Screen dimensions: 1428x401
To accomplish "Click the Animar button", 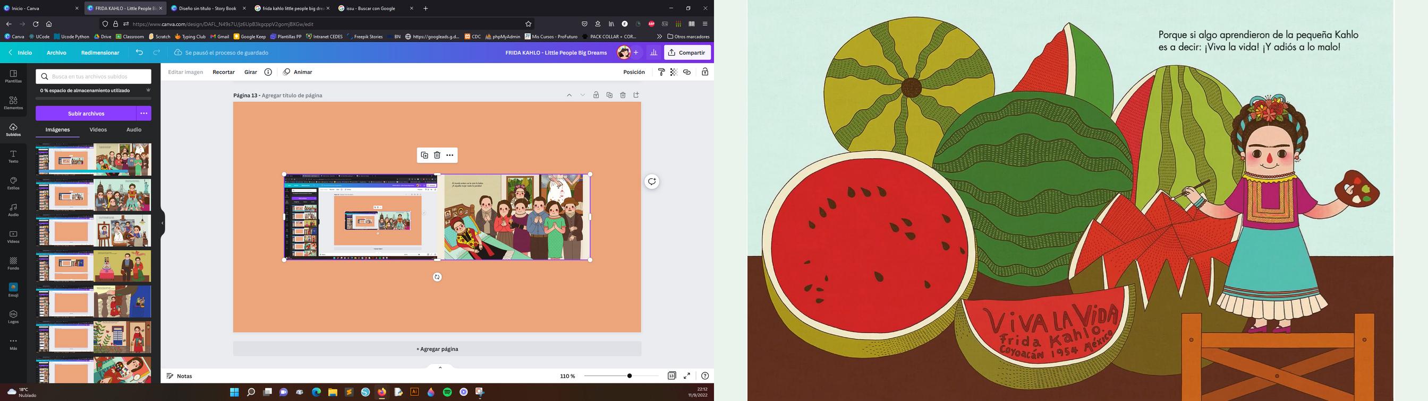I will pos(297,72).
